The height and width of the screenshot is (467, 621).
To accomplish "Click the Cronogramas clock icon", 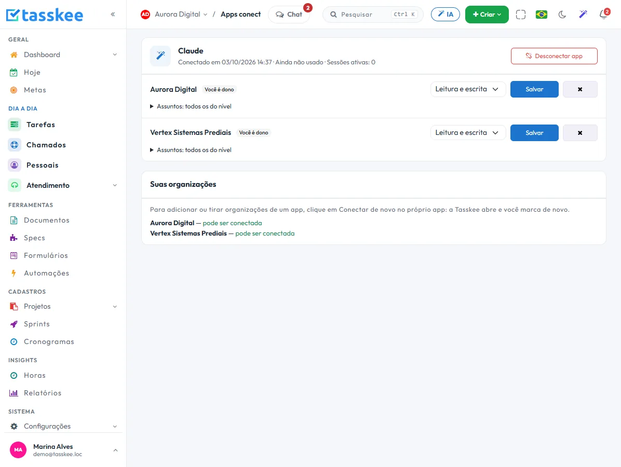I will [x=14, y=341].
